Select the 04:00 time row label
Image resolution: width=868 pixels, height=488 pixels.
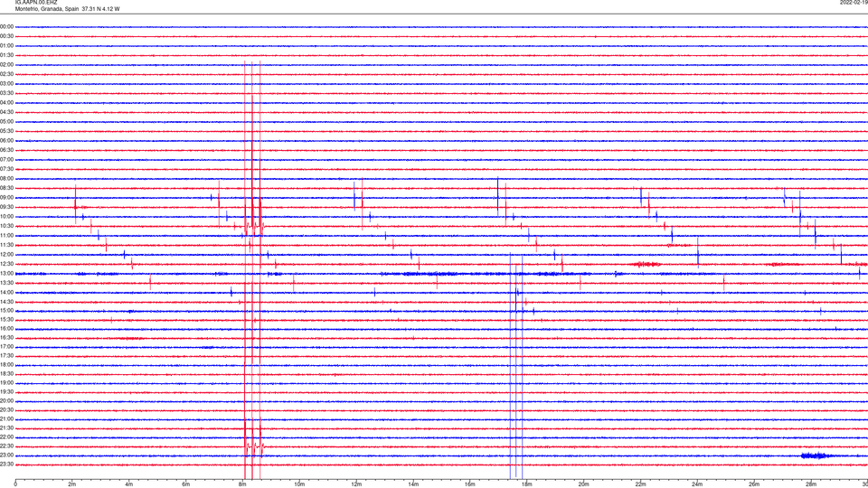(x=6, y=102)
